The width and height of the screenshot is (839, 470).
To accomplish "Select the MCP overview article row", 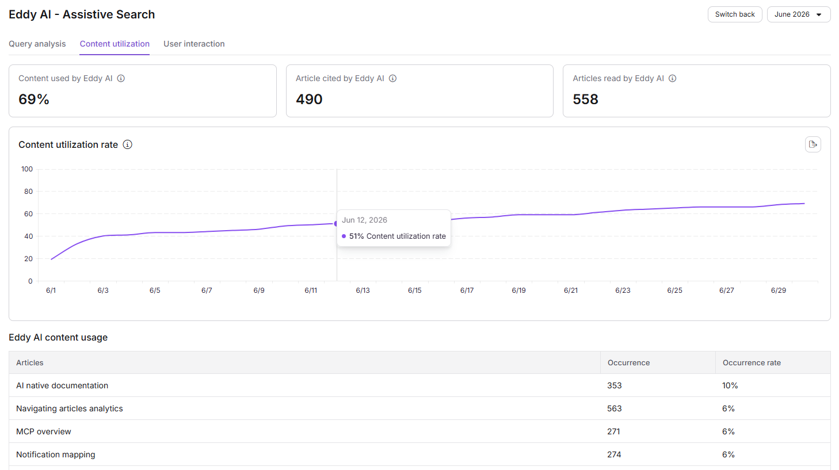I will pos(419,431).
